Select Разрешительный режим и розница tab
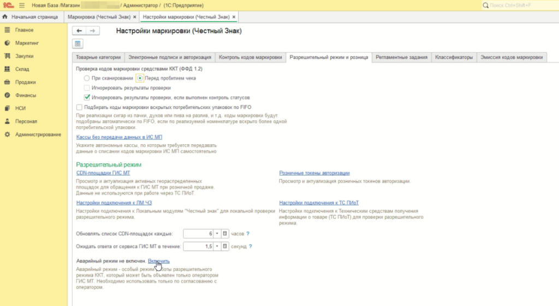Screen dimensions: 559x306 pyautogui.click(x=329, y=57)
